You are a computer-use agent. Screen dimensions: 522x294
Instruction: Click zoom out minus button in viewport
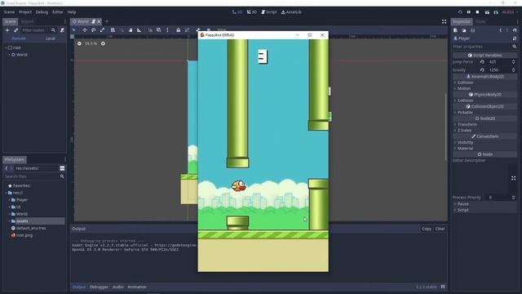point(79,43)
